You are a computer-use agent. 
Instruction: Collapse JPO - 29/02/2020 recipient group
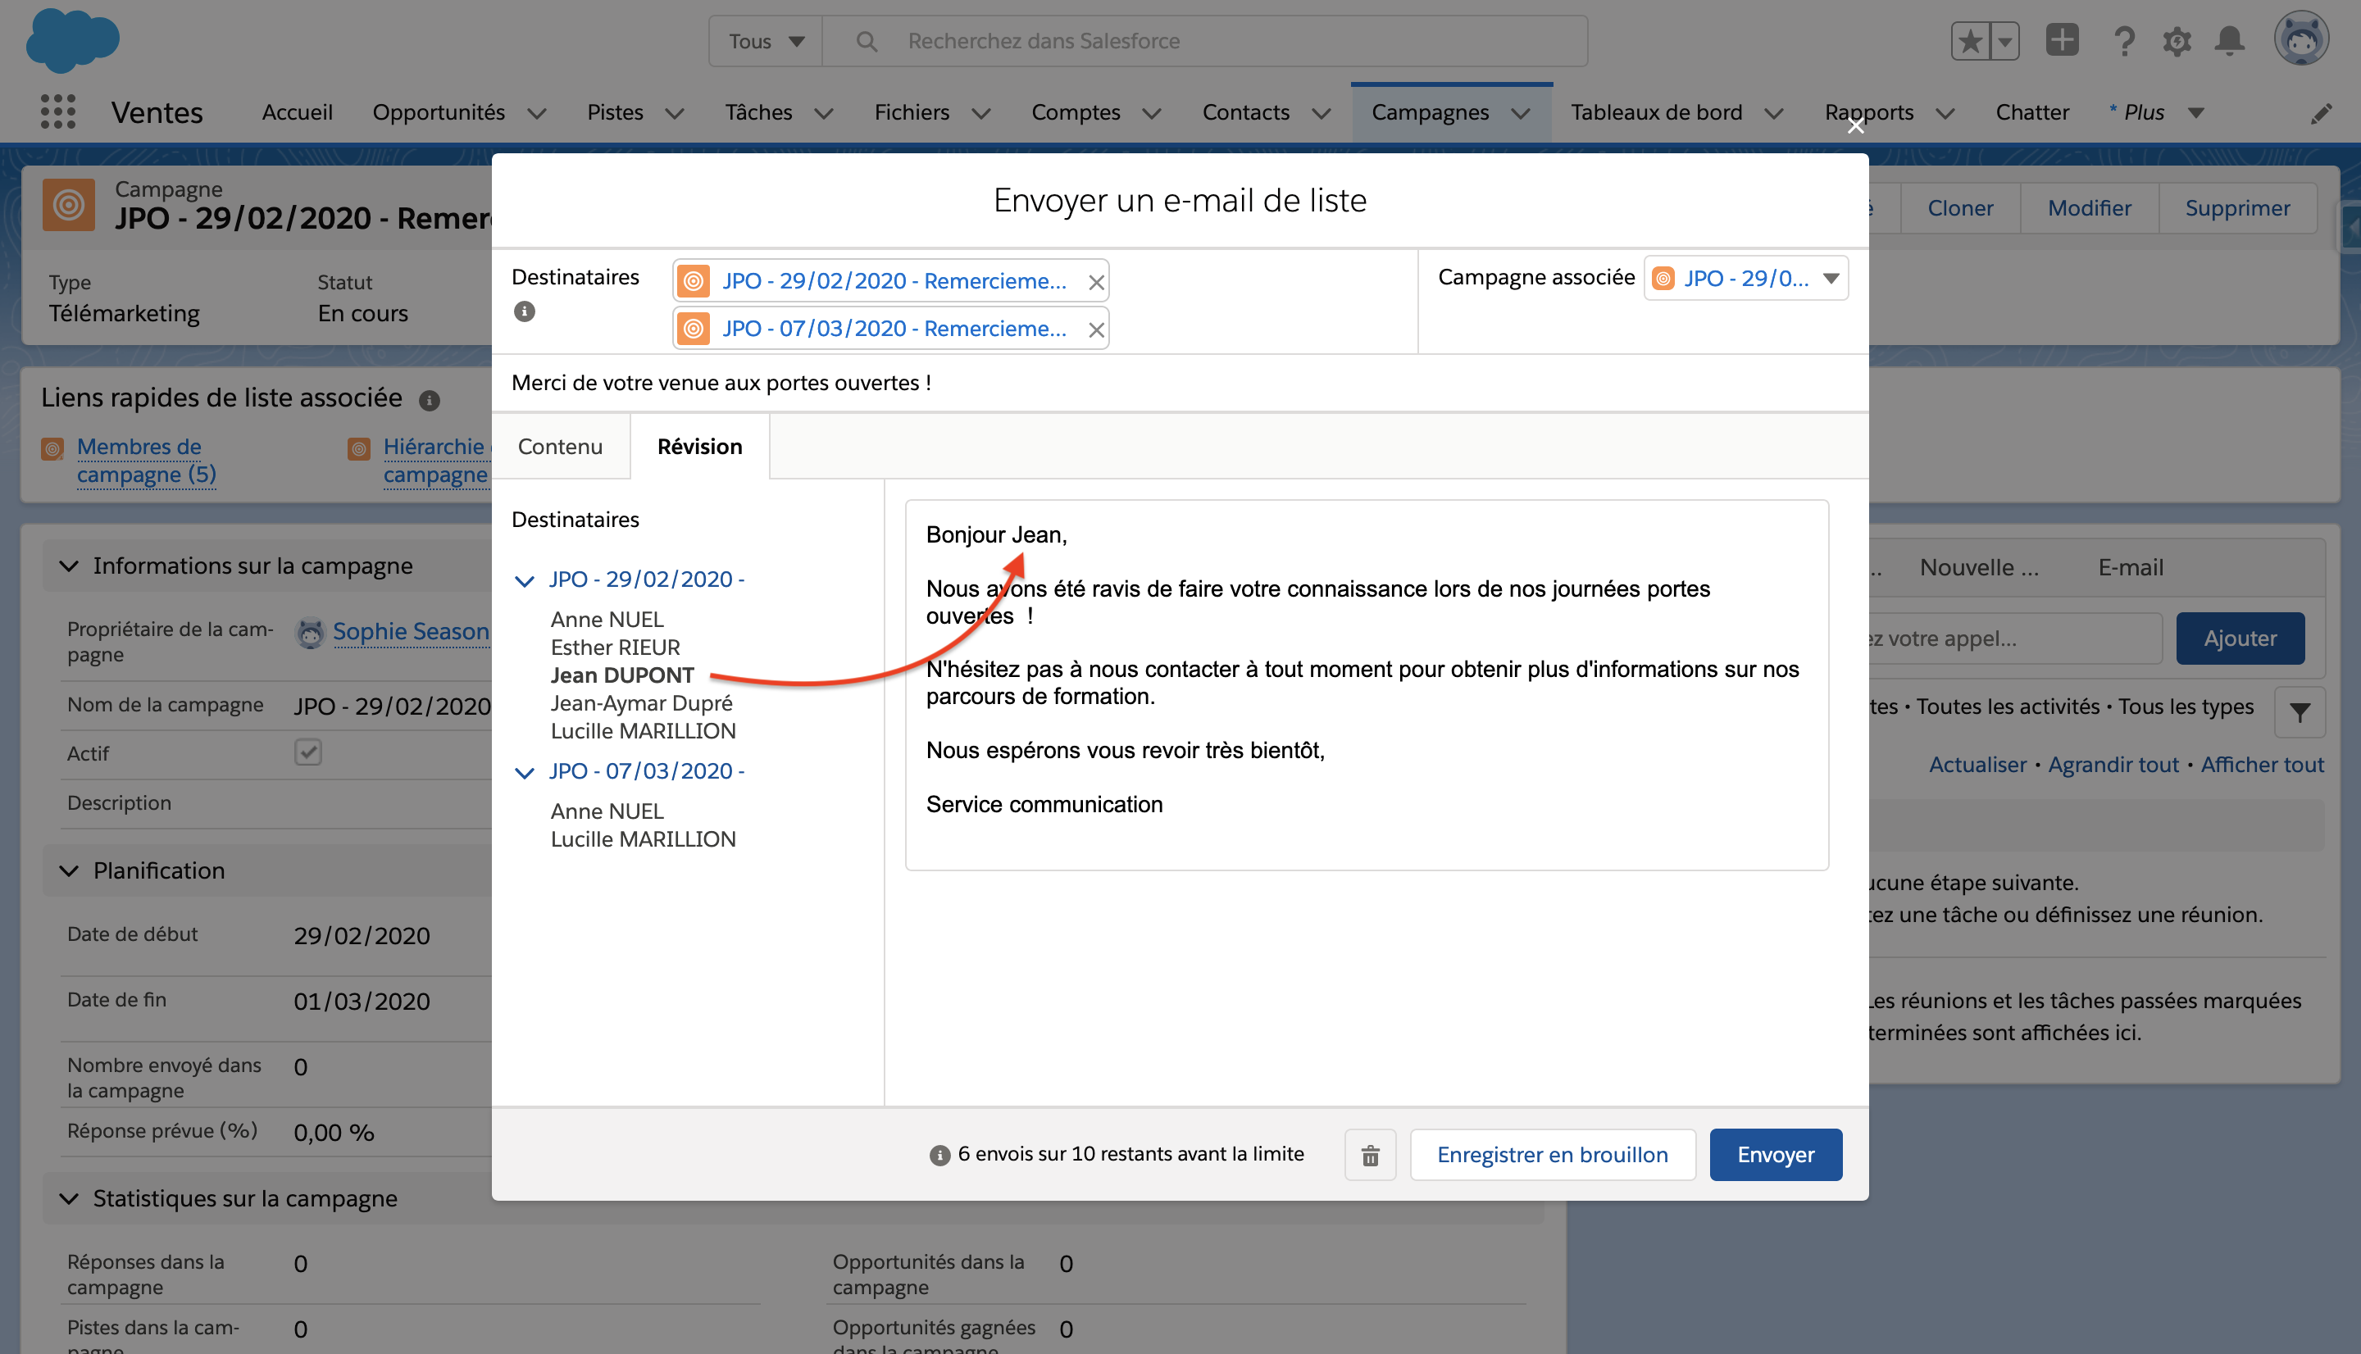coord(525,580)
